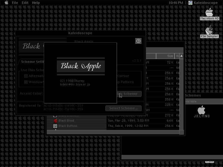The height and width of the screenshot is (167, 223).
Task: Click the (C) 1998 Shurey credit
Action: point(72,81)
